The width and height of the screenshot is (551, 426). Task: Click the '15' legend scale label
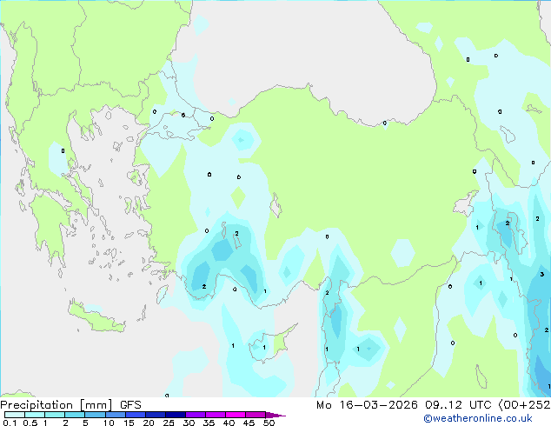click(x=129, y=423)
